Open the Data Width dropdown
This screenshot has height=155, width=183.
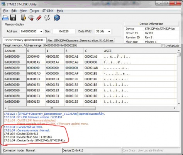tap(109, 31)
